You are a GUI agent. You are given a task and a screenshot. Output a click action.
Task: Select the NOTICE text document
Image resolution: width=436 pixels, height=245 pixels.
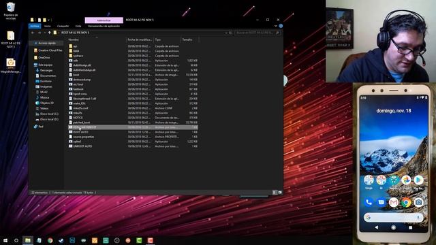[x=134, y=118]
